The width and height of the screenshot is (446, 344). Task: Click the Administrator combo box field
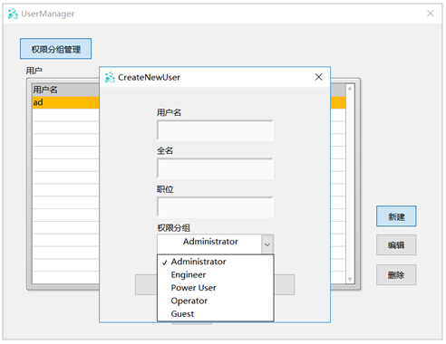[209, 244]
